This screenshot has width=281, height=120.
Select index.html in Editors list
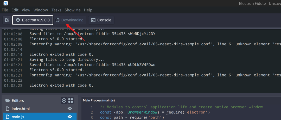click(40, 109)
